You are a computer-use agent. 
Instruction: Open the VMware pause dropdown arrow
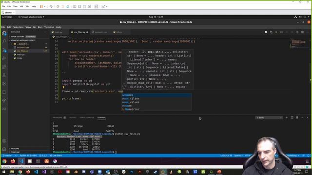pyautogui.click(x=45, y=6)
